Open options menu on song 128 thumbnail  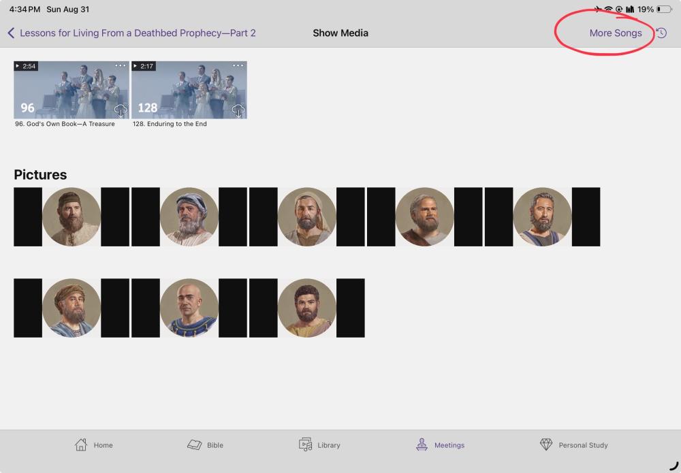click(x=238, y=66)
